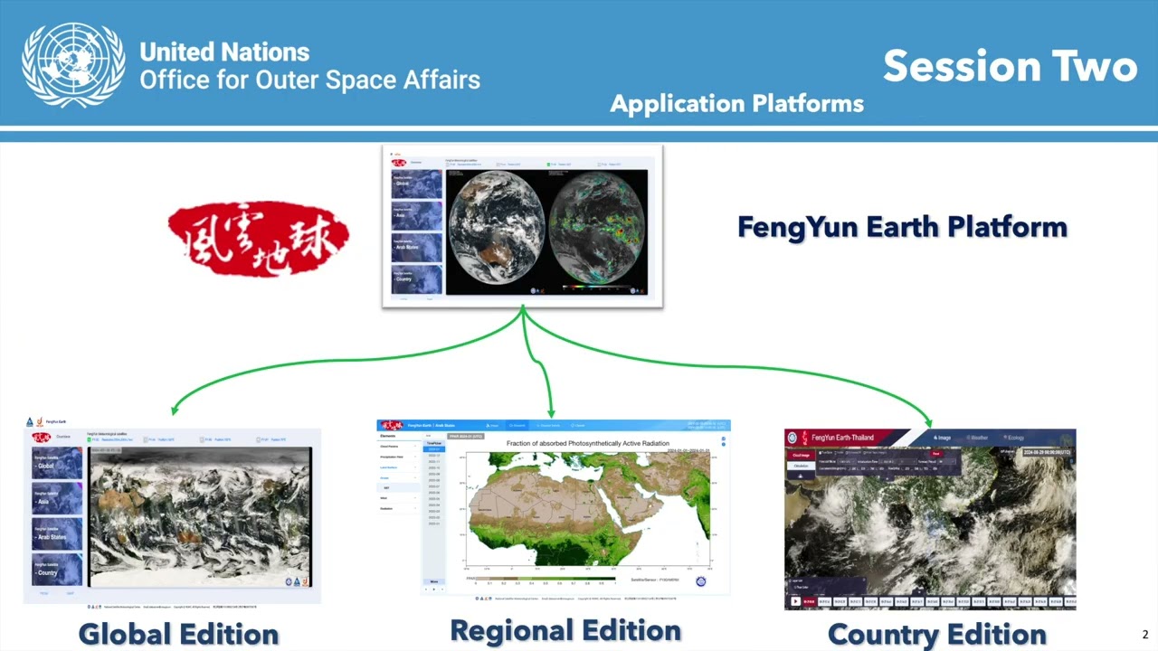Open the Global tile in Global Edition screenshot
Screen dimensions: 1158x651
(57, 464)
